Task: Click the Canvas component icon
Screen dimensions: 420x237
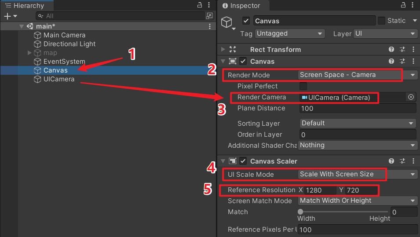Action: click(233, 61)
